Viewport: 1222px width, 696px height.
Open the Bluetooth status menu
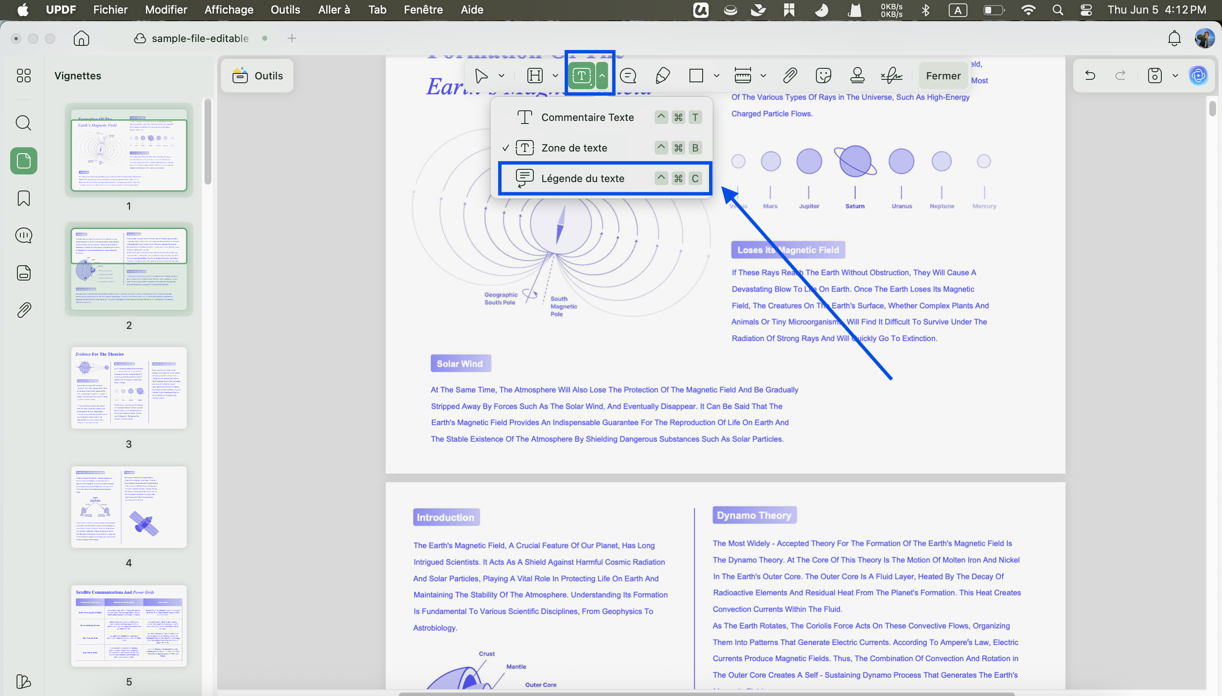point(926,10)
